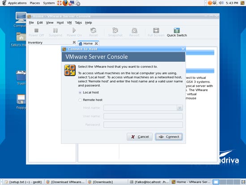
Task: Open the Host name dropdown arrow
Action: pos(180,108)
